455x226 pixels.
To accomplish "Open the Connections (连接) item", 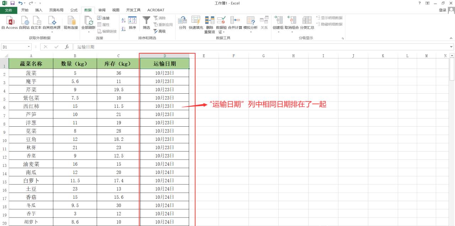I will point(103,18).
